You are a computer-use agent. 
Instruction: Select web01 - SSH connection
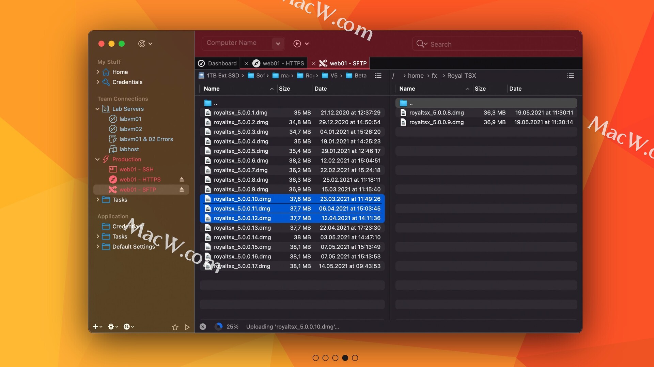[x=136, y=169]
